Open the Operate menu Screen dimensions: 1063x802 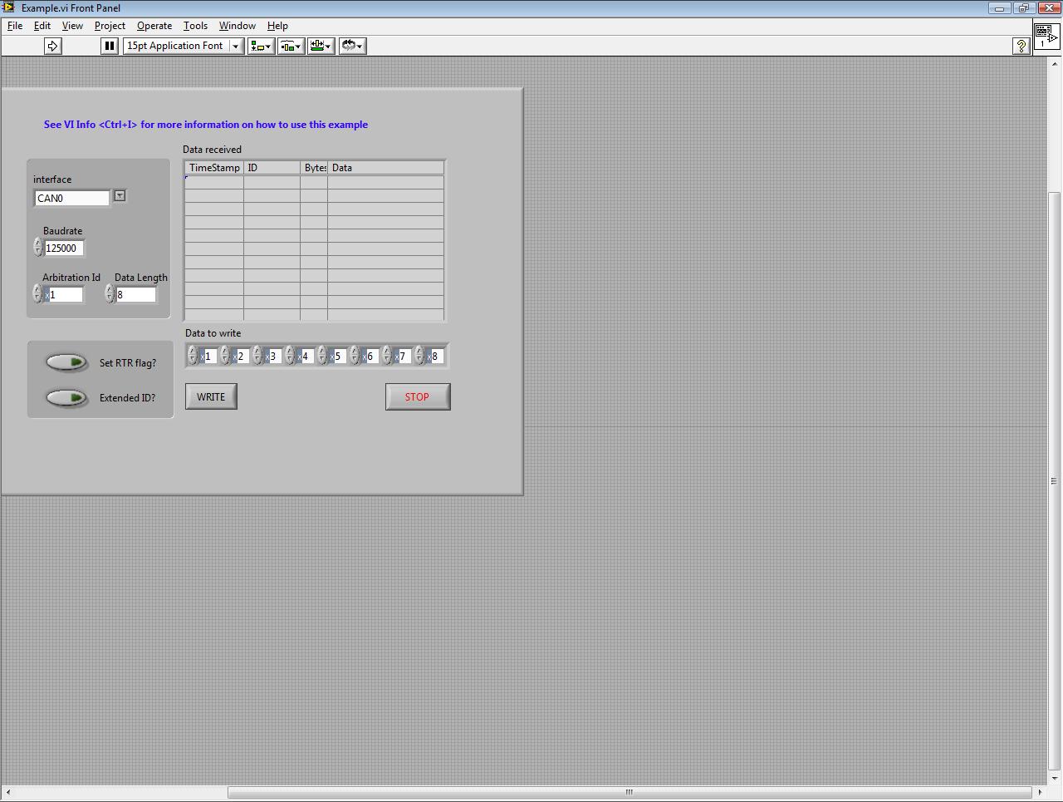pyautogui.click(x=154, y=26)
